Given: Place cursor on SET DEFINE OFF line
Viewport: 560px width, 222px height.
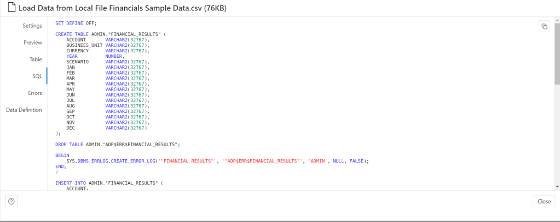Looking at the screenshot, I should click(76, 23).
